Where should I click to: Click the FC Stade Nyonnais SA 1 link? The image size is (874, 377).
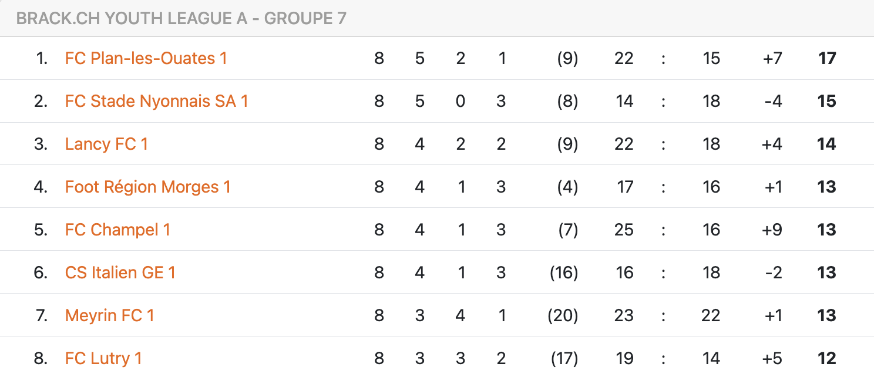156,101
